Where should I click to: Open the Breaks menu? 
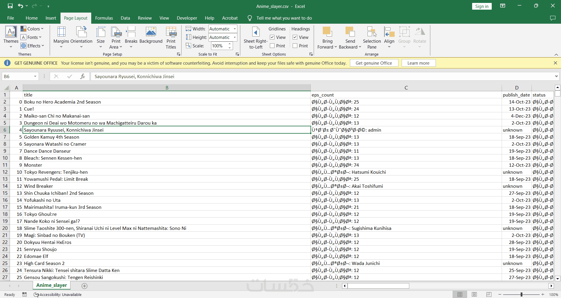(x=131, y=37)
